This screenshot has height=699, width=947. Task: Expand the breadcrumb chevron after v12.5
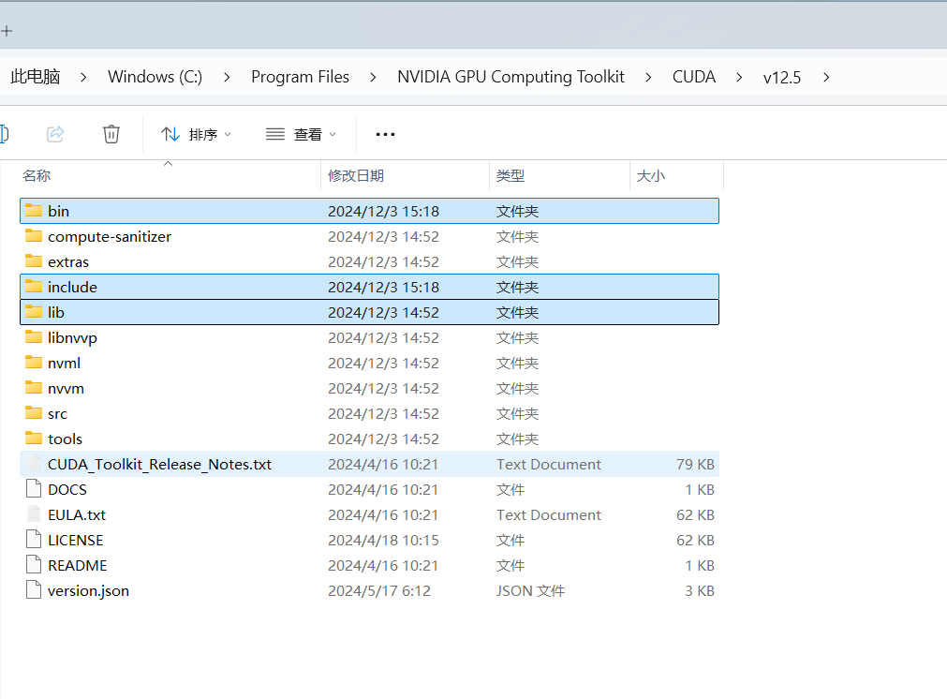point(825,77)
